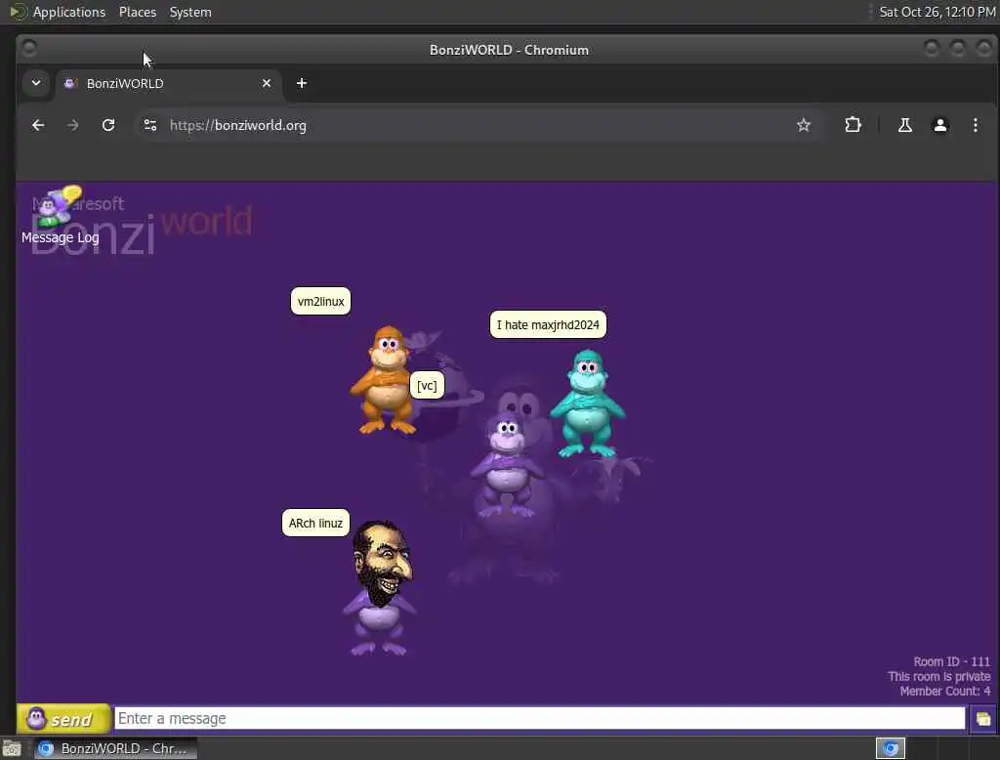This screenshot has height=760, width=1000.
Task: Expand the tab search dropdown
Action: [36, 84]
